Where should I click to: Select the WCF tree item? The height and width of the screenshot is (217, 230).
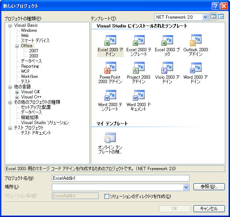pyautogui.click(x=25, y=71)
